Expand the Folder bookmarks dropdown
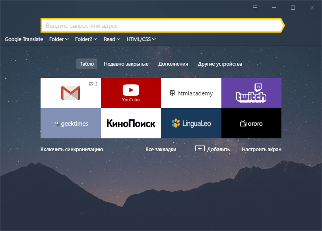This screenshot has width=322, height=231. (x=59, y=39)
